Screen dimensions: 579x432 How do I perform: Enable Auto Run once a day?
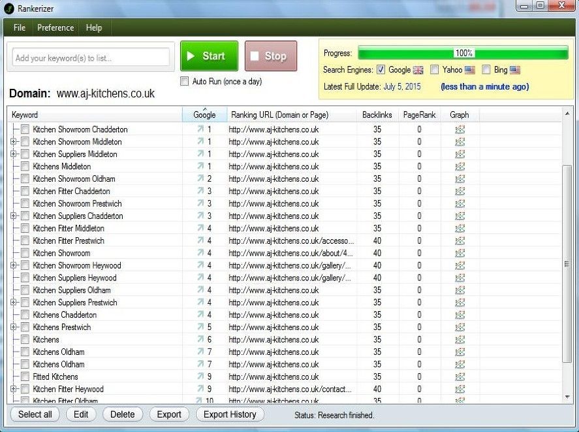pos(184,81)
